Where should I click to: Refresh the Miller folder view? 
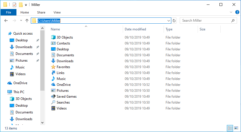pos(174,21)
